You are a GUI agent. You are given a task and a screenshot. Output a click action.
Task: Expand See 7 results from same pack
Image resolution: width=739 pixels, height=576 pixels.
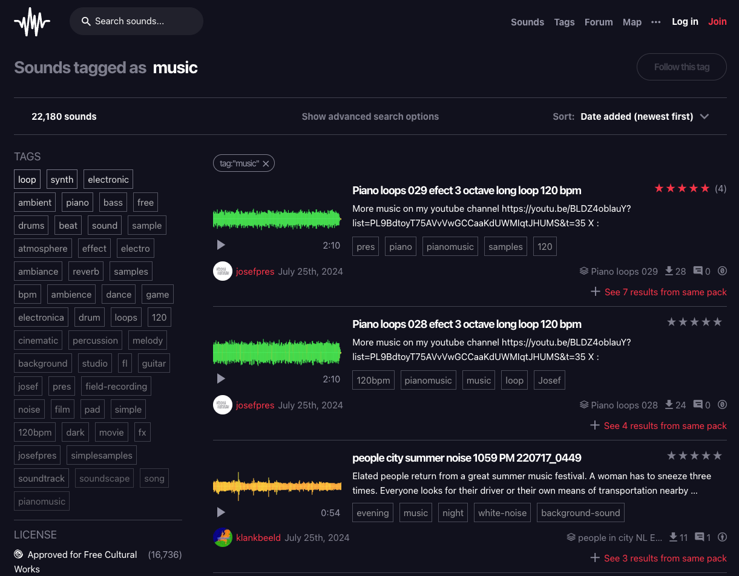click(659, 292)
